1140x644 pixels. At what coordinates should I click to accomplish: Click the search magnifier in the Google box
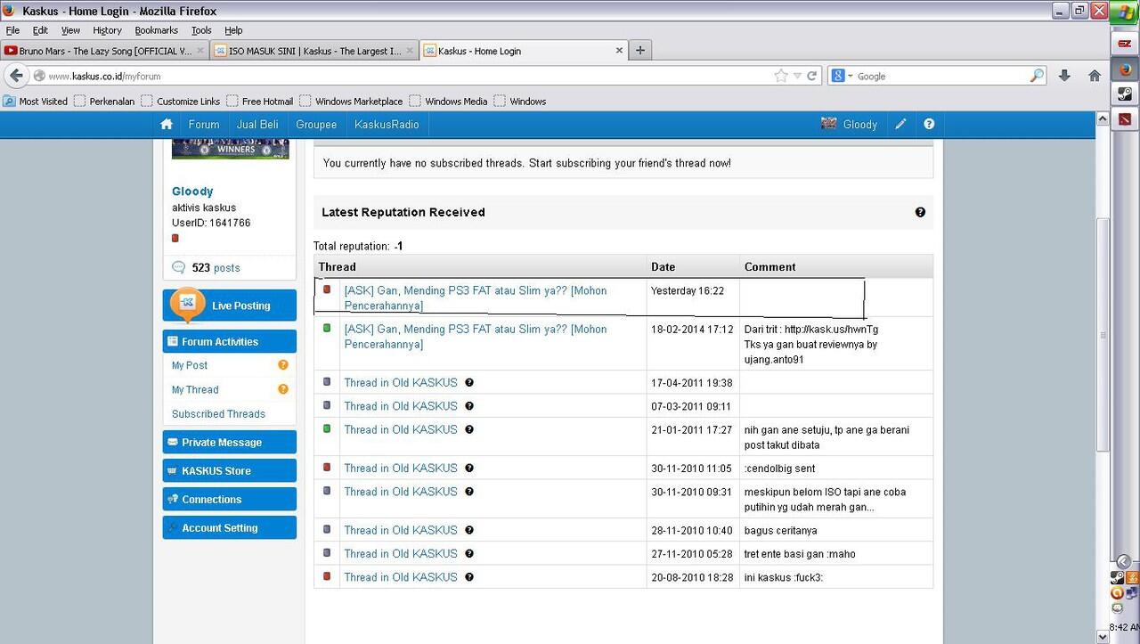click(x=1037, y=76)
